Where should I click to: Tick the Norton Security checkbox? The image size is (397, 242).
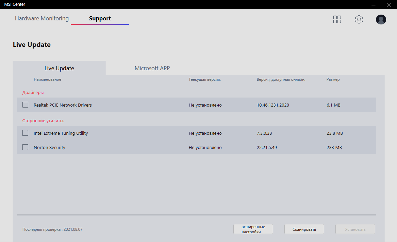tap(25, 147)
